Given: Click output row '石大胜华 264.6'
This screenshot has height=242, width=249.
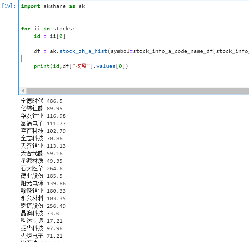Looking at the screenshot, I should pyautogui.click(x=41, y=168).
